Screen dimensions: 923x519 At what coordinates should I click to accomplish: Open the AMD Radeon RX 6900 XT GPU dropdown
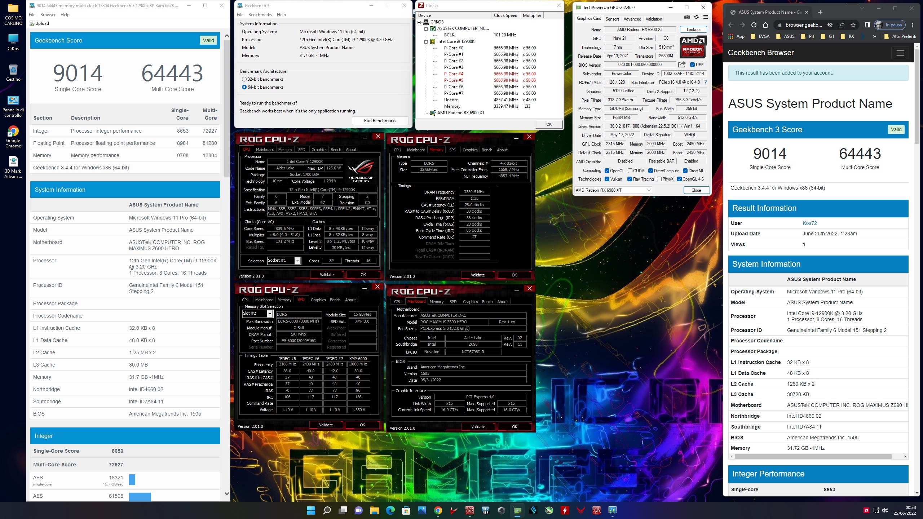(613, 190)
